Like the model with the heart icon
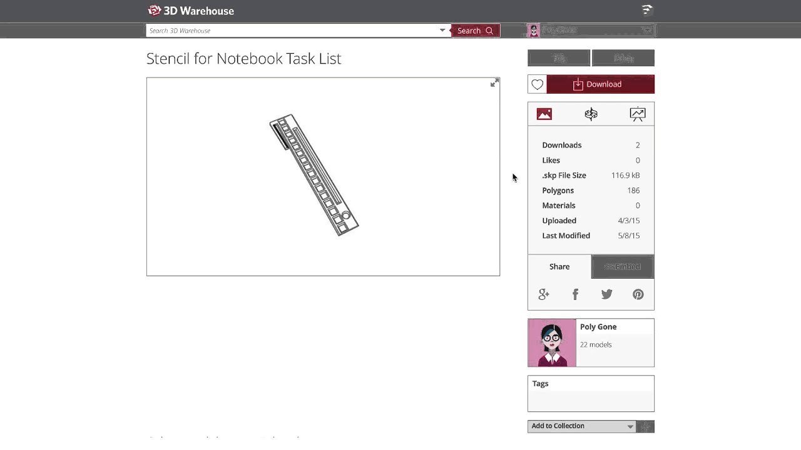The image size is (801, 450). point(537,84)
